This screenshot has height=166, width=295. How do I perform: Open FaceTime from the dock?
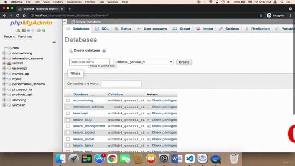pos(125,159)
